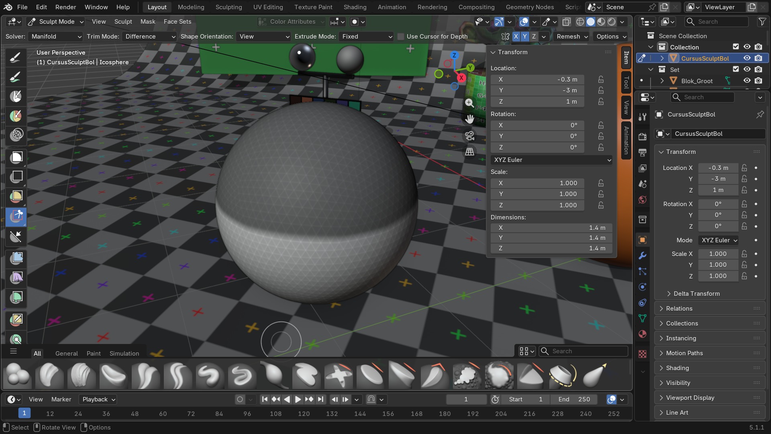
Task: Jump to timeline end frame button
Action: click(x=320, y=399)
